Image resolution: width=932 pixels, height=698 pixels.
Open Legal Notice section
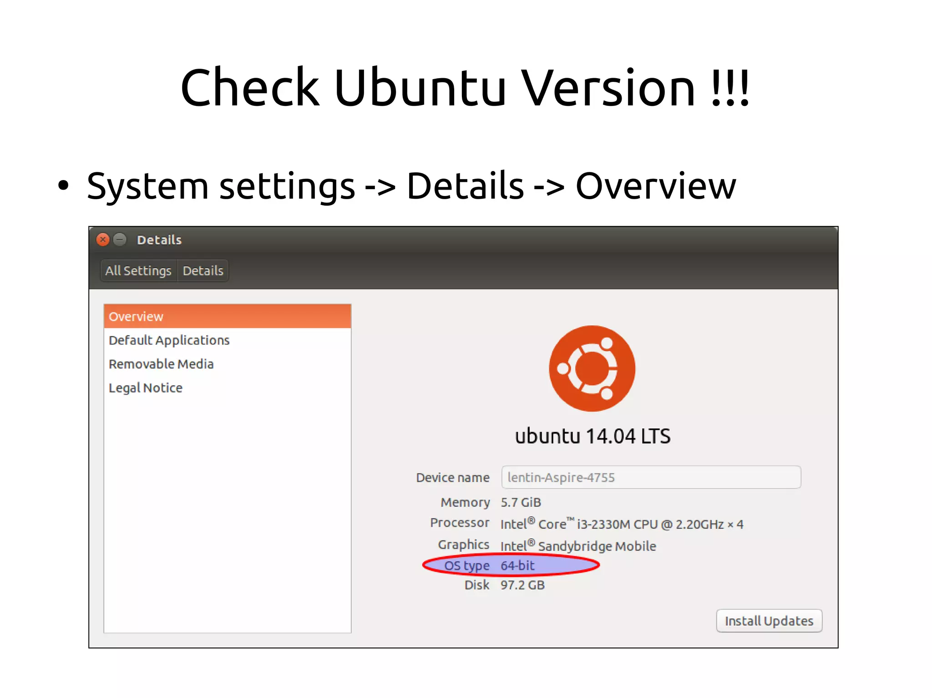pyautogui.click(x=228, y=388)
